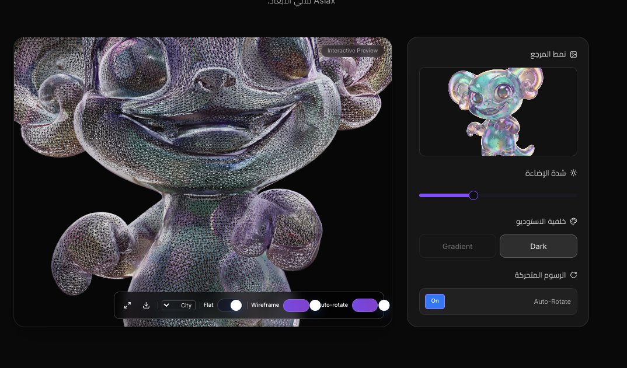Screen dimensions: 627x368
Task: Adjust the lighting intensity slider handle
Action: click(x=473, y=195)
